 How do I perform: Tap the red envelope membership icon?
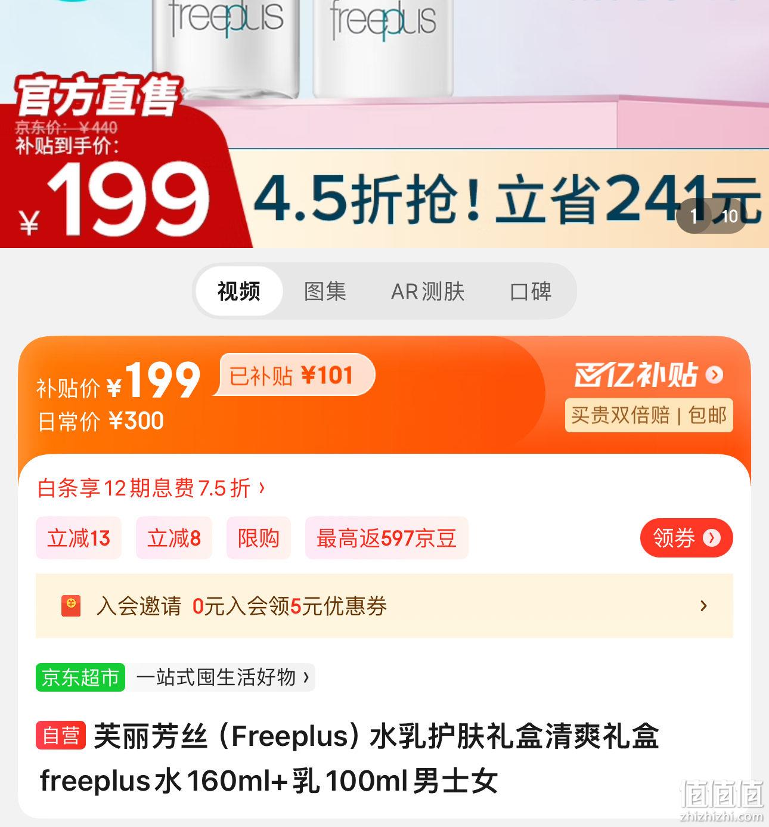pyautogui.click(x=70, y=606)
